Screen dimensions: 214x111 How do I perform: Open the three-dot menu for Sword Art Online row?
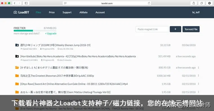pyautogui.click(x=199, y=84)
